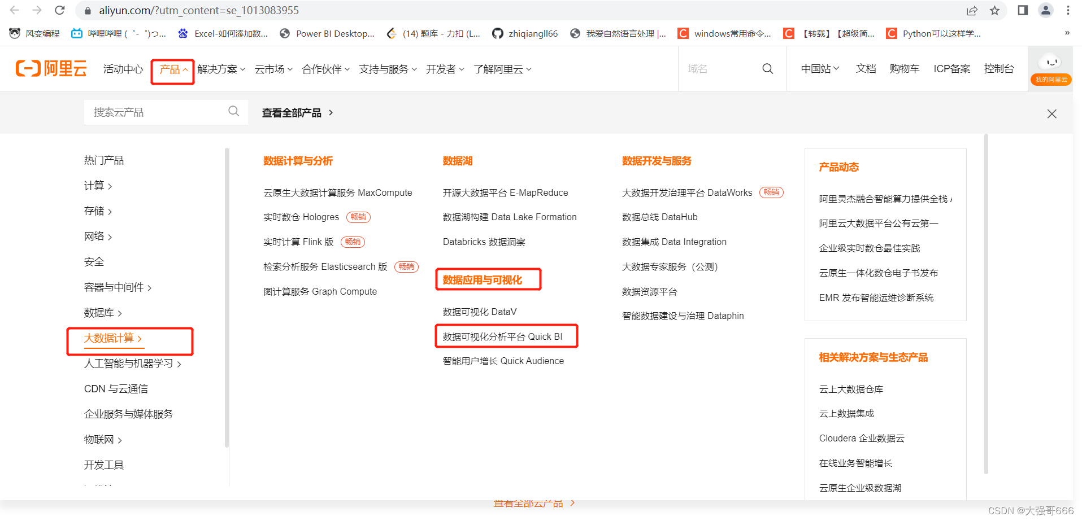The width and height of the screenshot is (1082, 521).
Task: Click the product panel right scrollbar
Action: click(x=987, y=304)
